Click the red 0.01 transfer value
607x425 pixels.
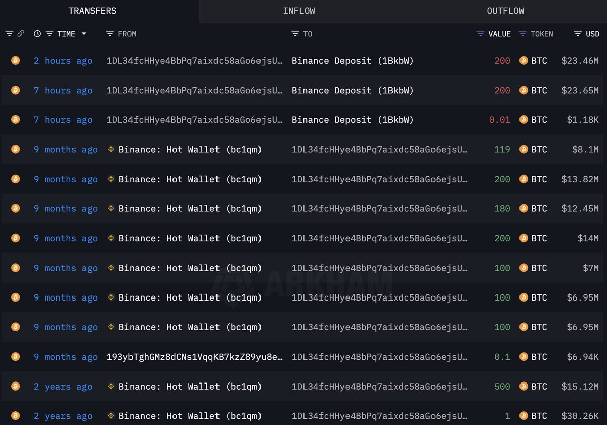click(500, 120)
